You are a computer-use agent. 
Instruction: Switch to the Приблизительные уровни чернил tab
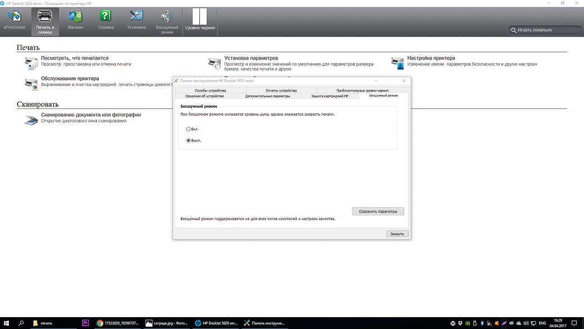(x=362, y=90)
